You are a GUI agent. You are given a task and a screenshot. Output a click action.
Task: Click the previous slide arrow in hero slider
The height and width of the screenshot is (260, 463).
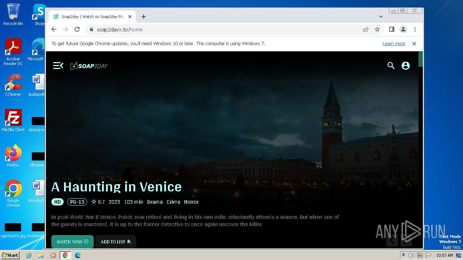click(x=392, y=240)
